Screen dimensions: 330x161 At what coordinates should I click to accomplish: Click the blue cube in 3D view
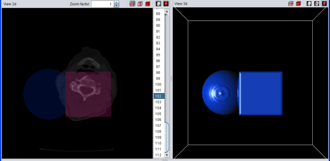pos(261,93)
